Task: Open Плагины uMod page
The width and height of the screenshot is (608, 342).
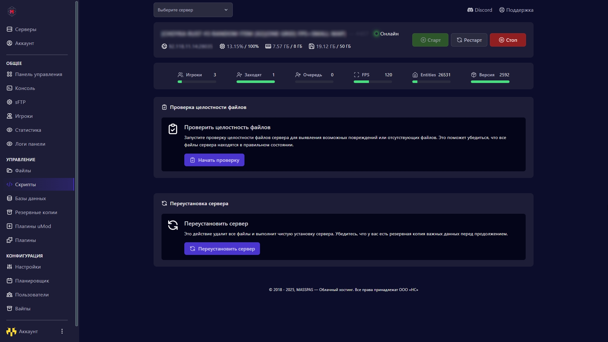Action: (33, 226)
